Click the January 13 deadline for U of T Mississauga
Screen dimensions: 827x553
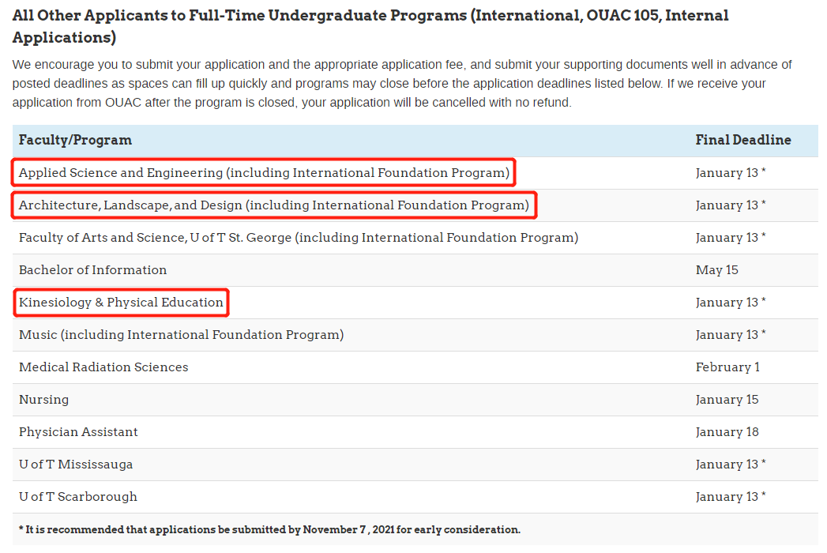tap(731, 465)
